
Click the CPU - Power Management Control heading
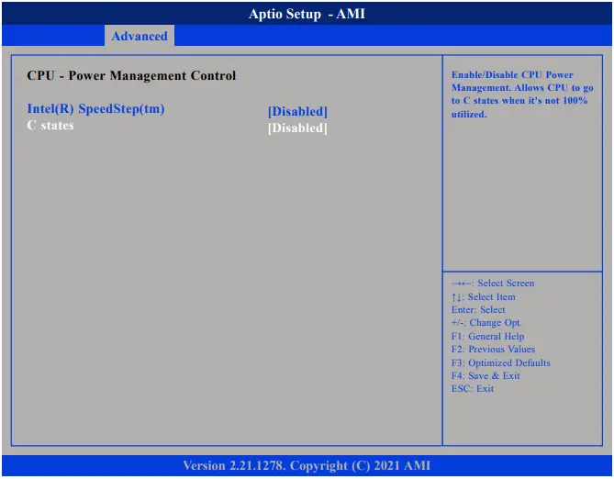coord(131,75)
